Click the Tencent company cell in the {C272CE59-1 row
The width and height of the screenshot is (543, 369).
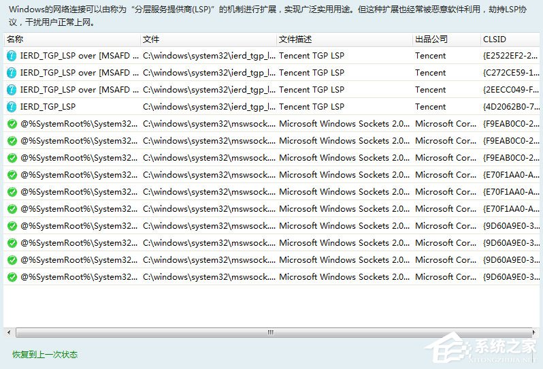pyautogui.click(x=431, y=73)
